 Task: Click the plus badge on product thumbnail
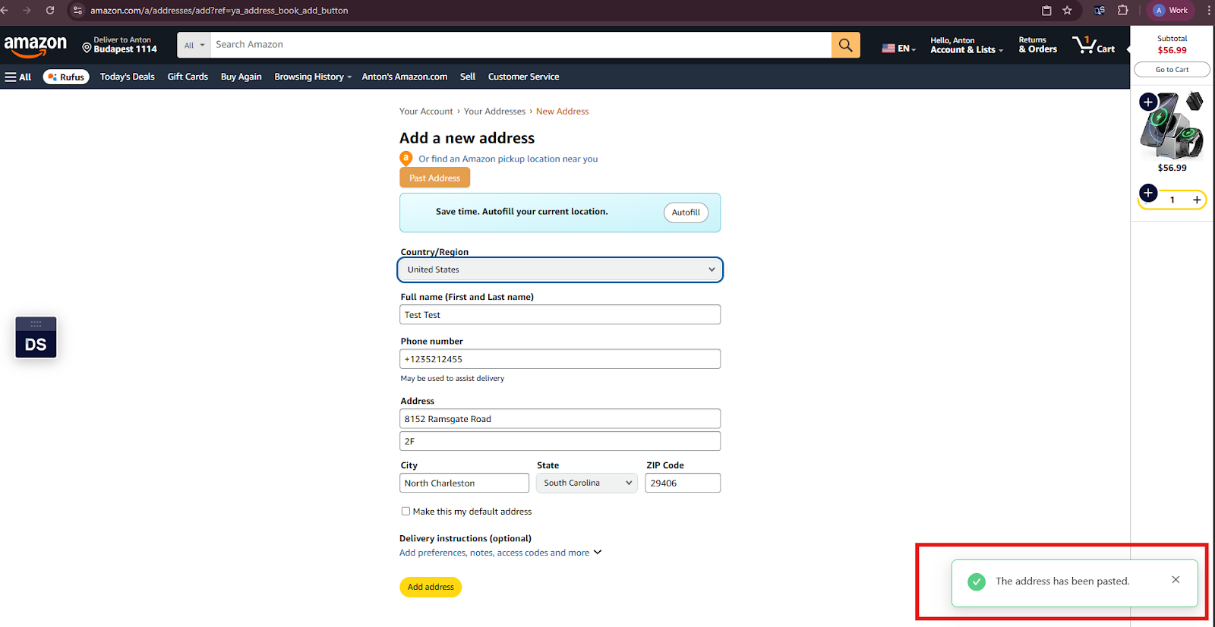[x=1148, y=102]
